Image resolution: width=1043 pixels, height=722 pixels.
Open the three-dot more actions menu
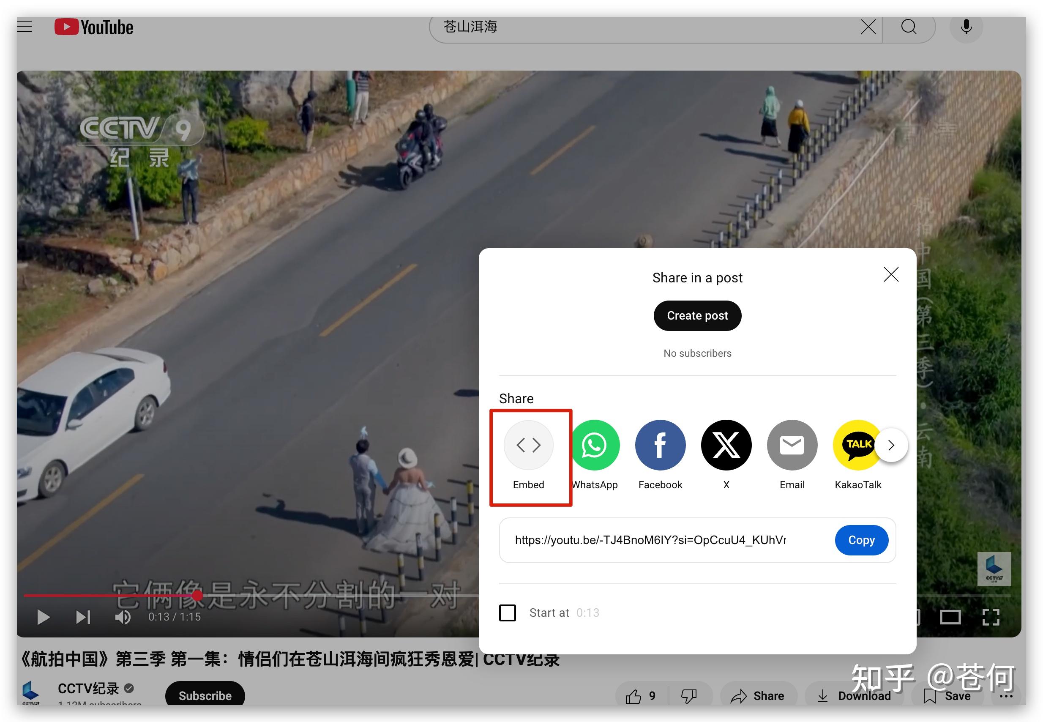click(x=1005, y=696)
